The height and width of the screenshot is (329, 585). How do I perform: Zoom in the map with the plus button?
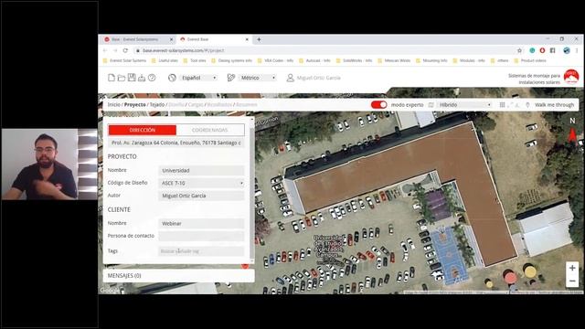pos(572,268)
